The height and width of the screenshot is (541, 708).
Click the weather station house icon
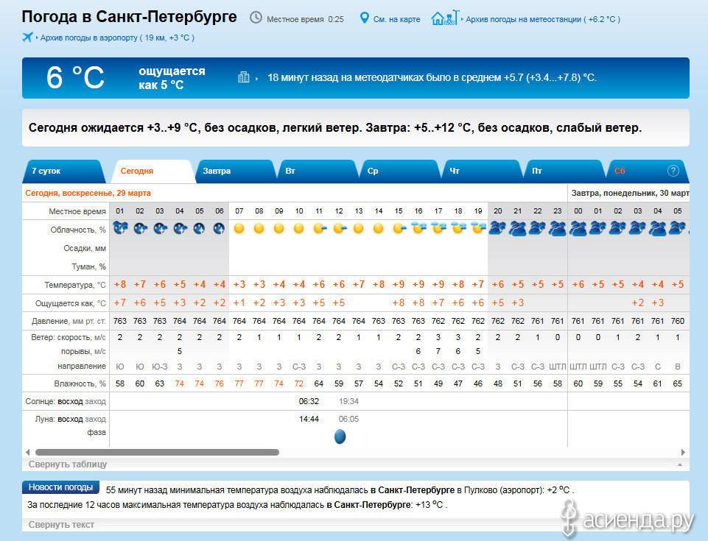[x=444, y=18]
